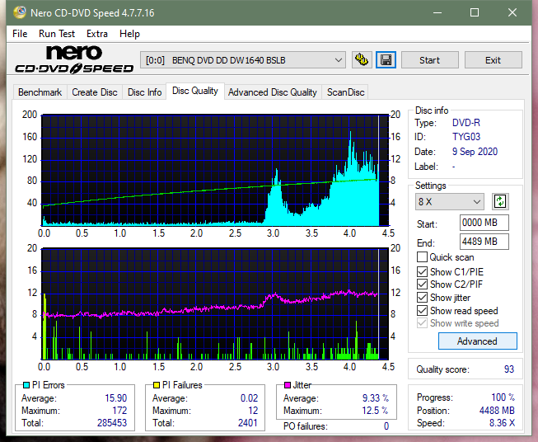Click Jitter average 9.33 %
The height and width of the screenshot is (442, 538).
(376, 398)
